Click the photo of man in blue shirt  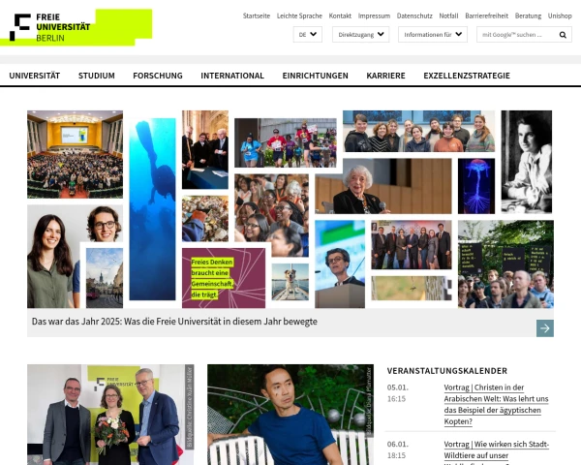(x=290, y=415)
